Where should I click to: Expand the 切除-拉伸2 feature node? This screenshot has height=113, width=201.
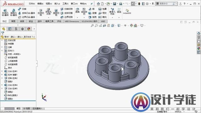tap(2, 78)
